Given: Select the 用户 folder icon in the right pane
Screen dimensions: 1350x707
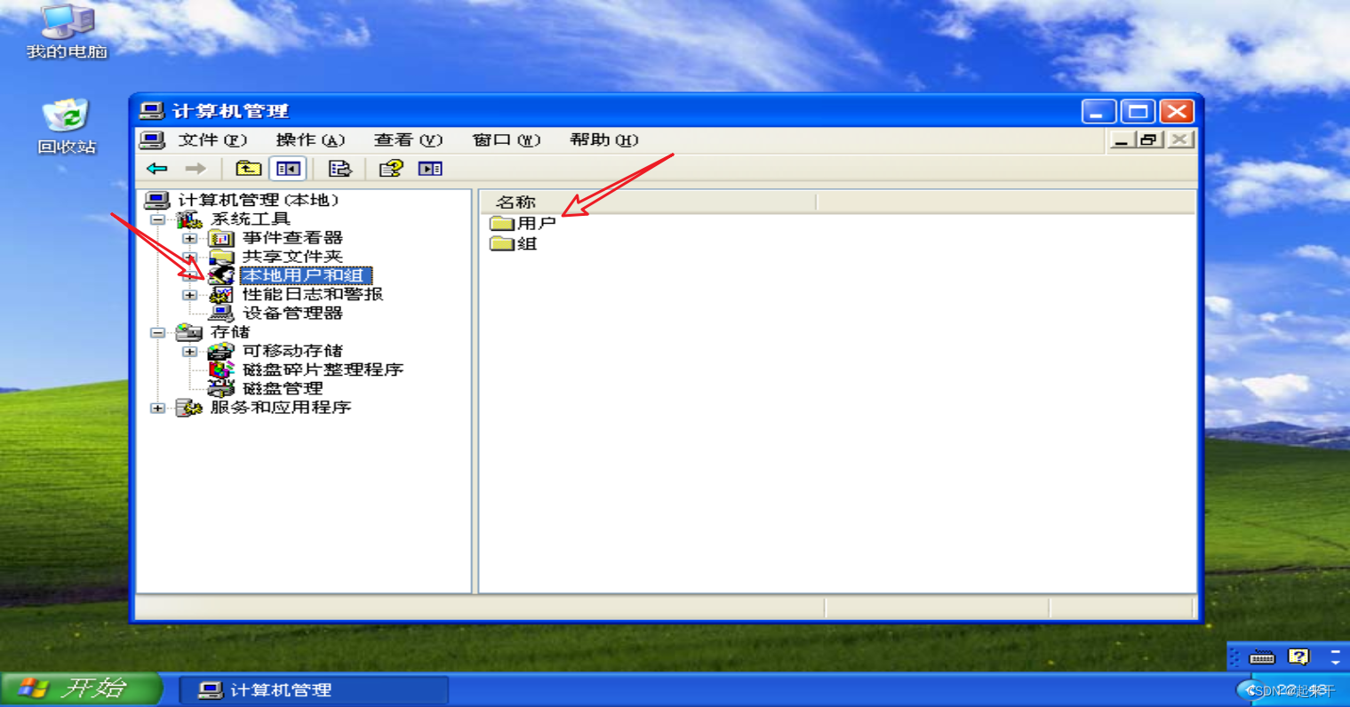Looking at the screenshot, I should 502,223.
